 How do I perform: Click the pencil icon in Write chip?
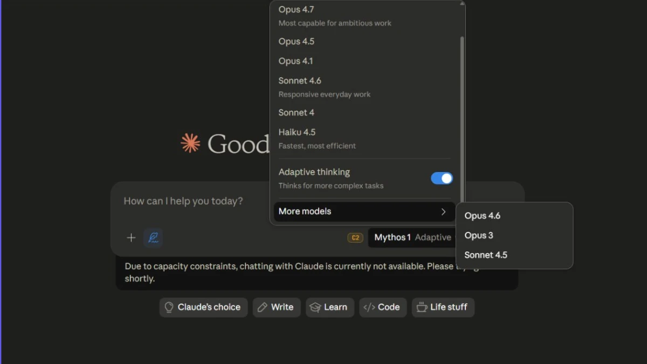pos(263,307)
